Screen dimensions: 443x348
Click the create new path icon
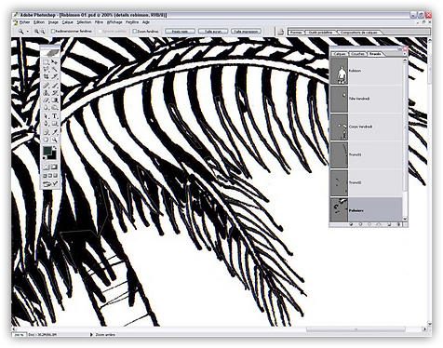[389, 224]
